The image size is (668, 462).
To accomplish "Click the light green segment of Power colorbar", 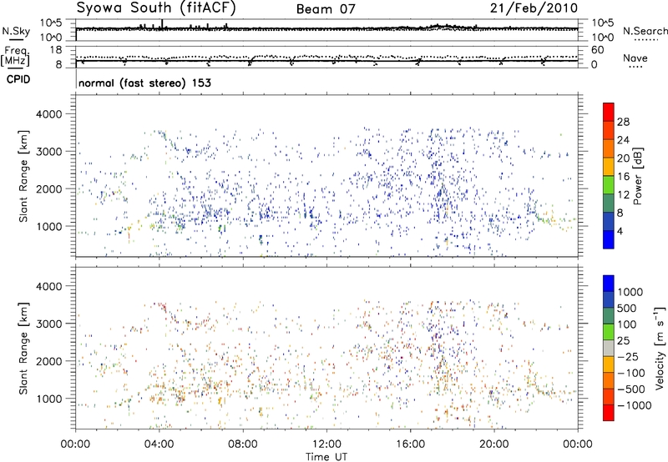I will coord(609,185).
